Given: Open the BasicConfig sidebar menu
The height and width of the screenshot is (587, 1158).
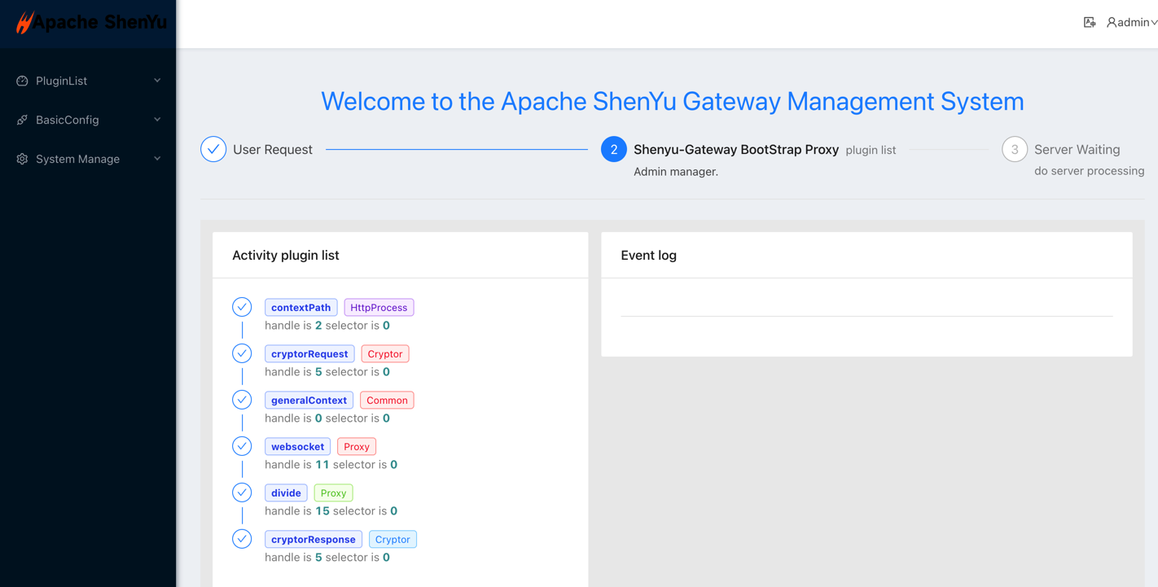Looking at the screenshot, I should tap(88, 120).
